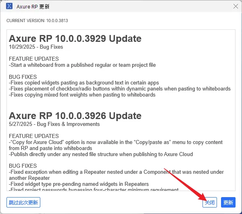Click the Publish directly under nested file line

tap(101, 154)
